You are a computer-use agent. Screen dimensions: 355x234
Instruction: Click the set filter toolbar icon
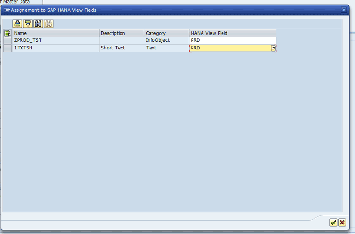pos(28,24)
